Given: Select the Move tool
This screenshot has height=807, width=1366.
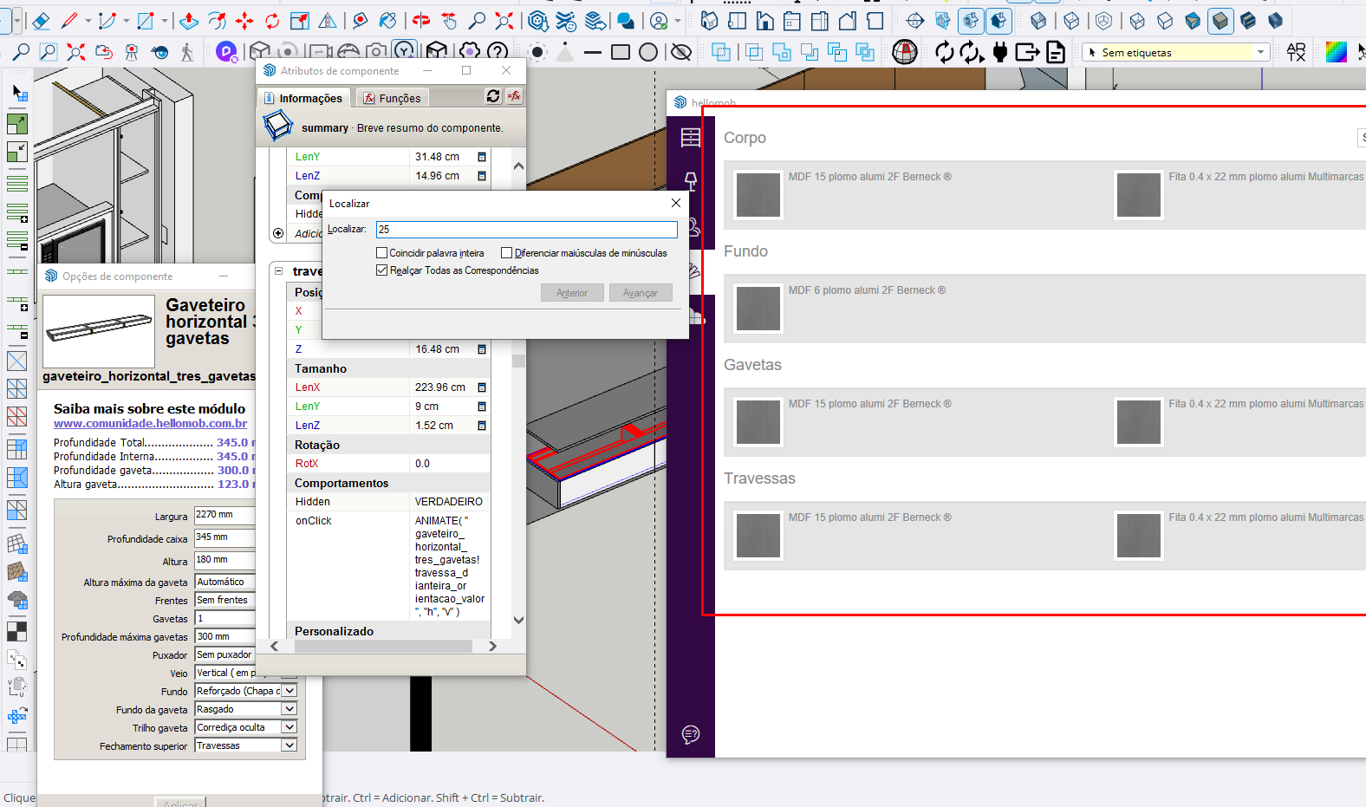Looking at the screenshot, I should click(244, 21).
